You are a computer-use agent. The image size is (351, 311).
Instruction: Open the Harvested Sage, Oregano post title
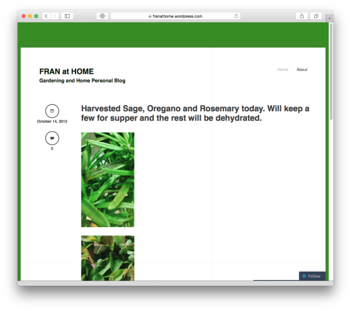[195, 113]
